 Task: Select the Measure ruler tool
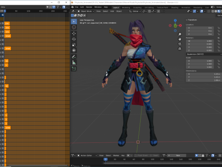pos(74,63)
